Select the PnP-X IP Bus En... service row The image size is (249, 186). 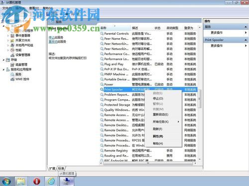point(148,69)
